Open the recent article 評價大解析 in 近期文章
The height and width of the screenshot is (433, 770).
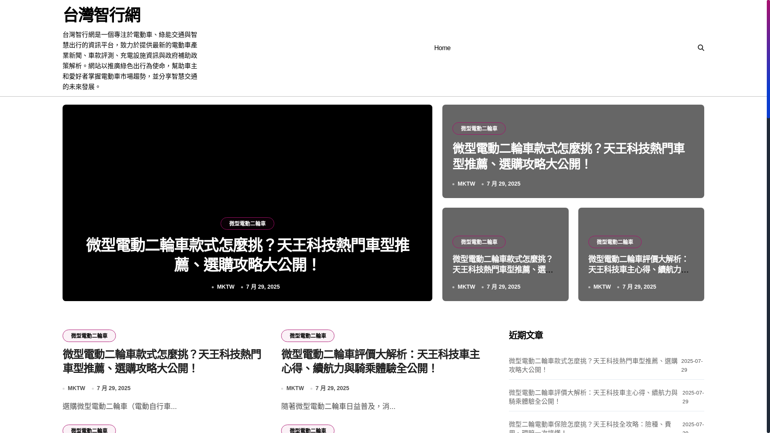[x=593, y=397]
